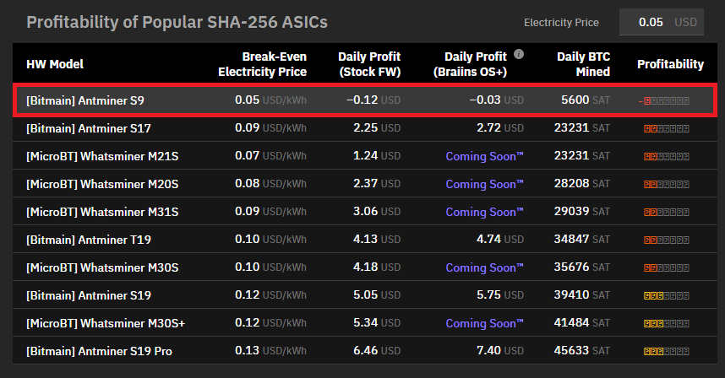Click the -0.03 USD Braiins profit value

pos(497,100)
